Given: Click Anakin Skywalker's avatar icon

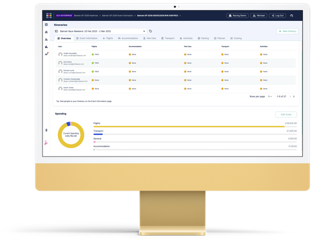Looking at the screenshot, I should point(60,54).
